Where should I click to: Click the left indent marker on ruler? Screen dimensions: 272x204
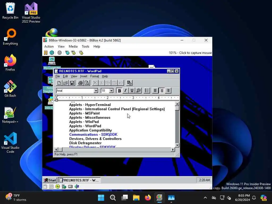coord(57,100)
